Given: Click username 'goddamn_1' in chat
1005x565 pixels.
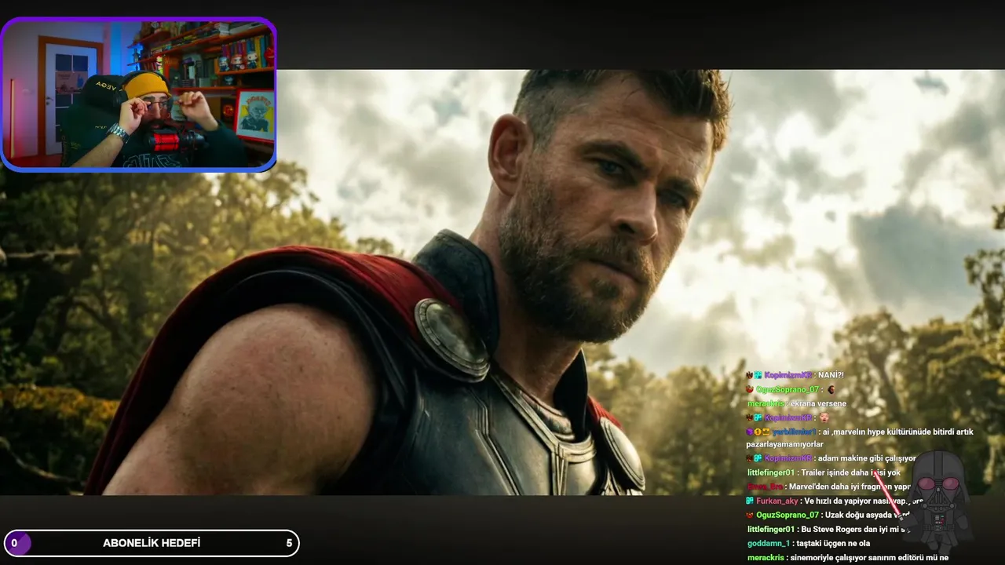Looking at the screenshot, I should coord(768,543).
